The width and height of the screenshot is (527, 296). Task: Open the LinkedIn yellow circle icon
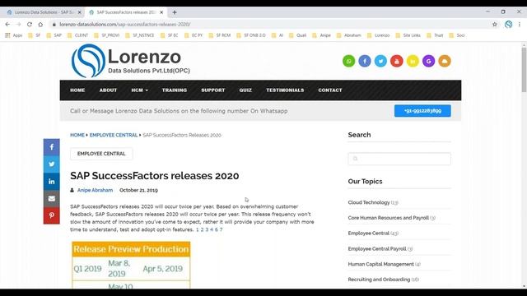coord(413,61)
